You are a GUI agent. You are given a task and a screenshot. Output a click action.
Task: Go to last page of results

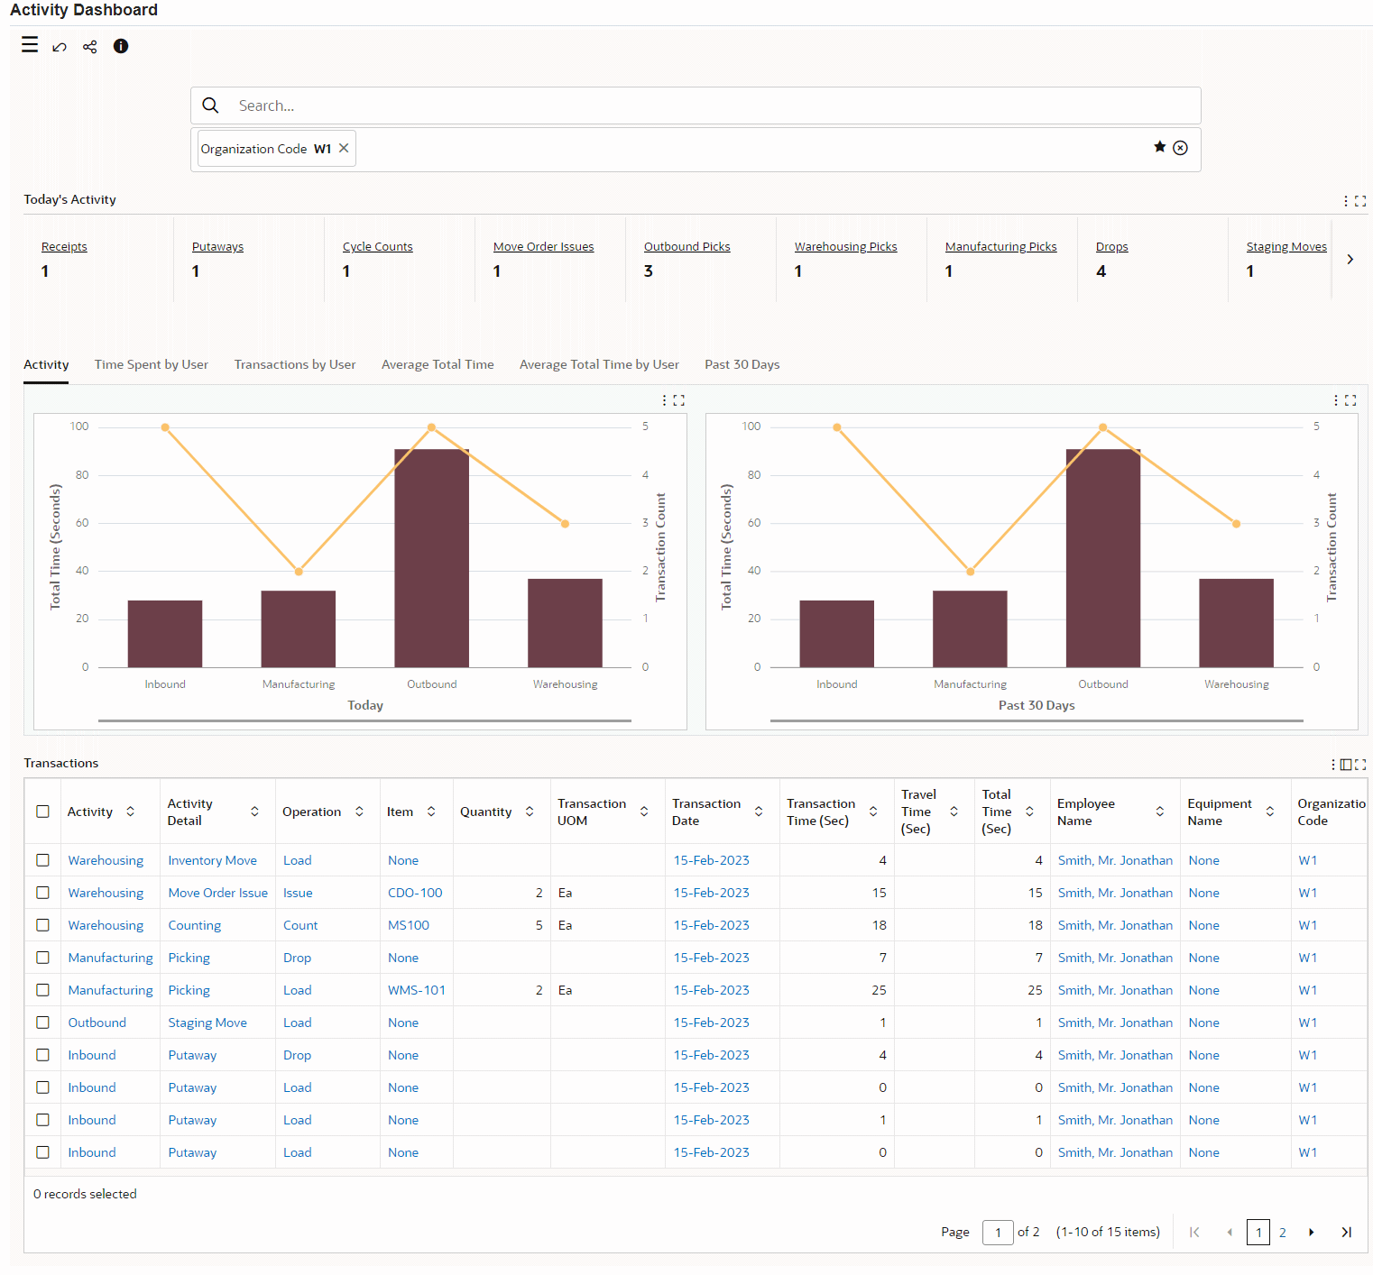coord(1346,1232)
